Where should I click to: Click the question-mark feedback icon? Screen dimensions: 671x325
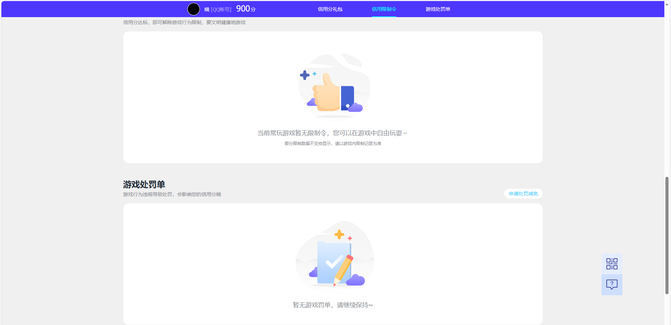(x=611, y=285)
